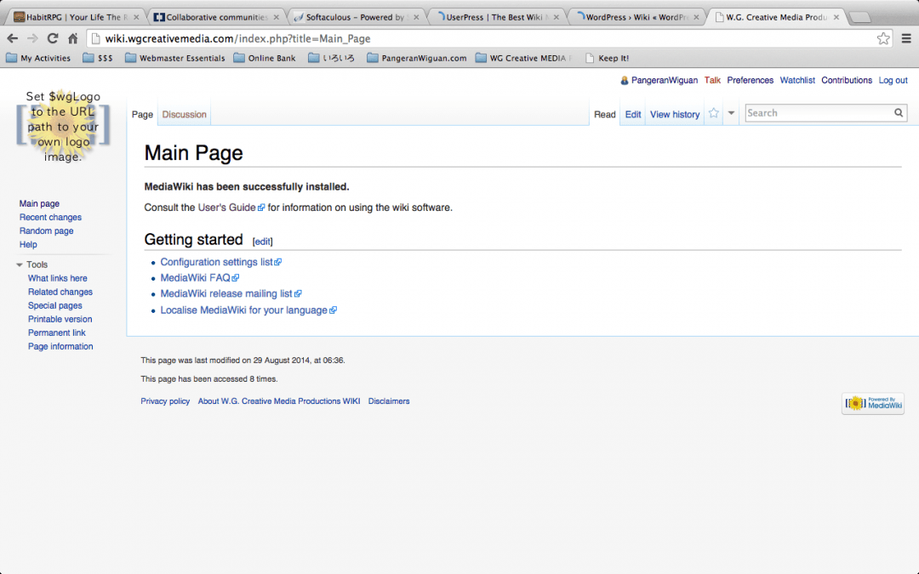Open WG Creative MEDIA bookmark folder
The height and width of the screenshot is (574, 919).
tap(522, 58)
